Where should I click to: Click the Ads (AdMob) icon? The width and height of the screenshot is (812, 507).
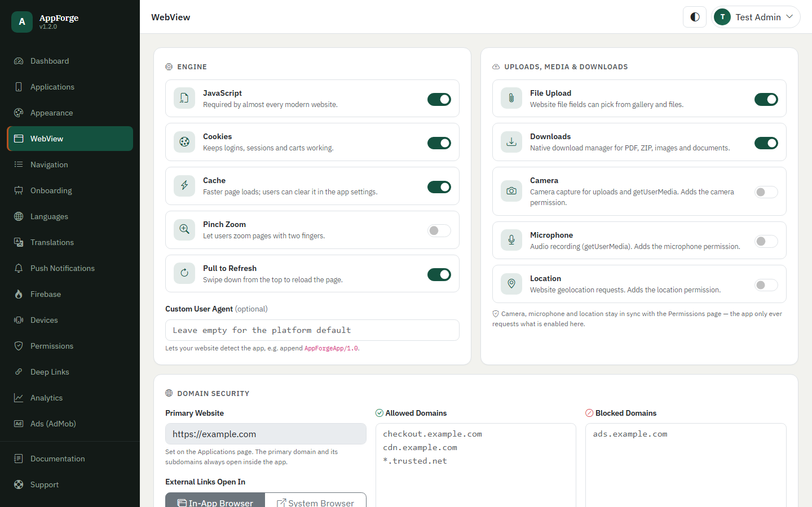[19, 424]
